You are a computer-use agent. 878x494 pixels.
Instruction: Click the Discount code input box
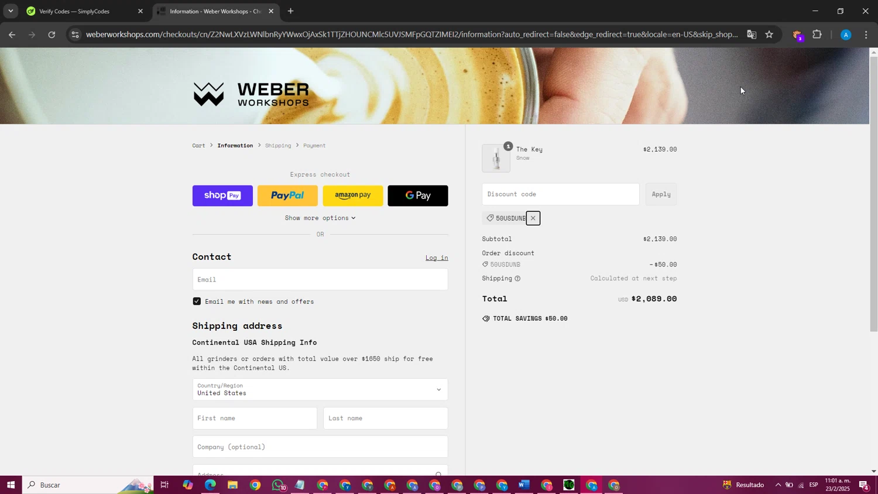point(561,194)
